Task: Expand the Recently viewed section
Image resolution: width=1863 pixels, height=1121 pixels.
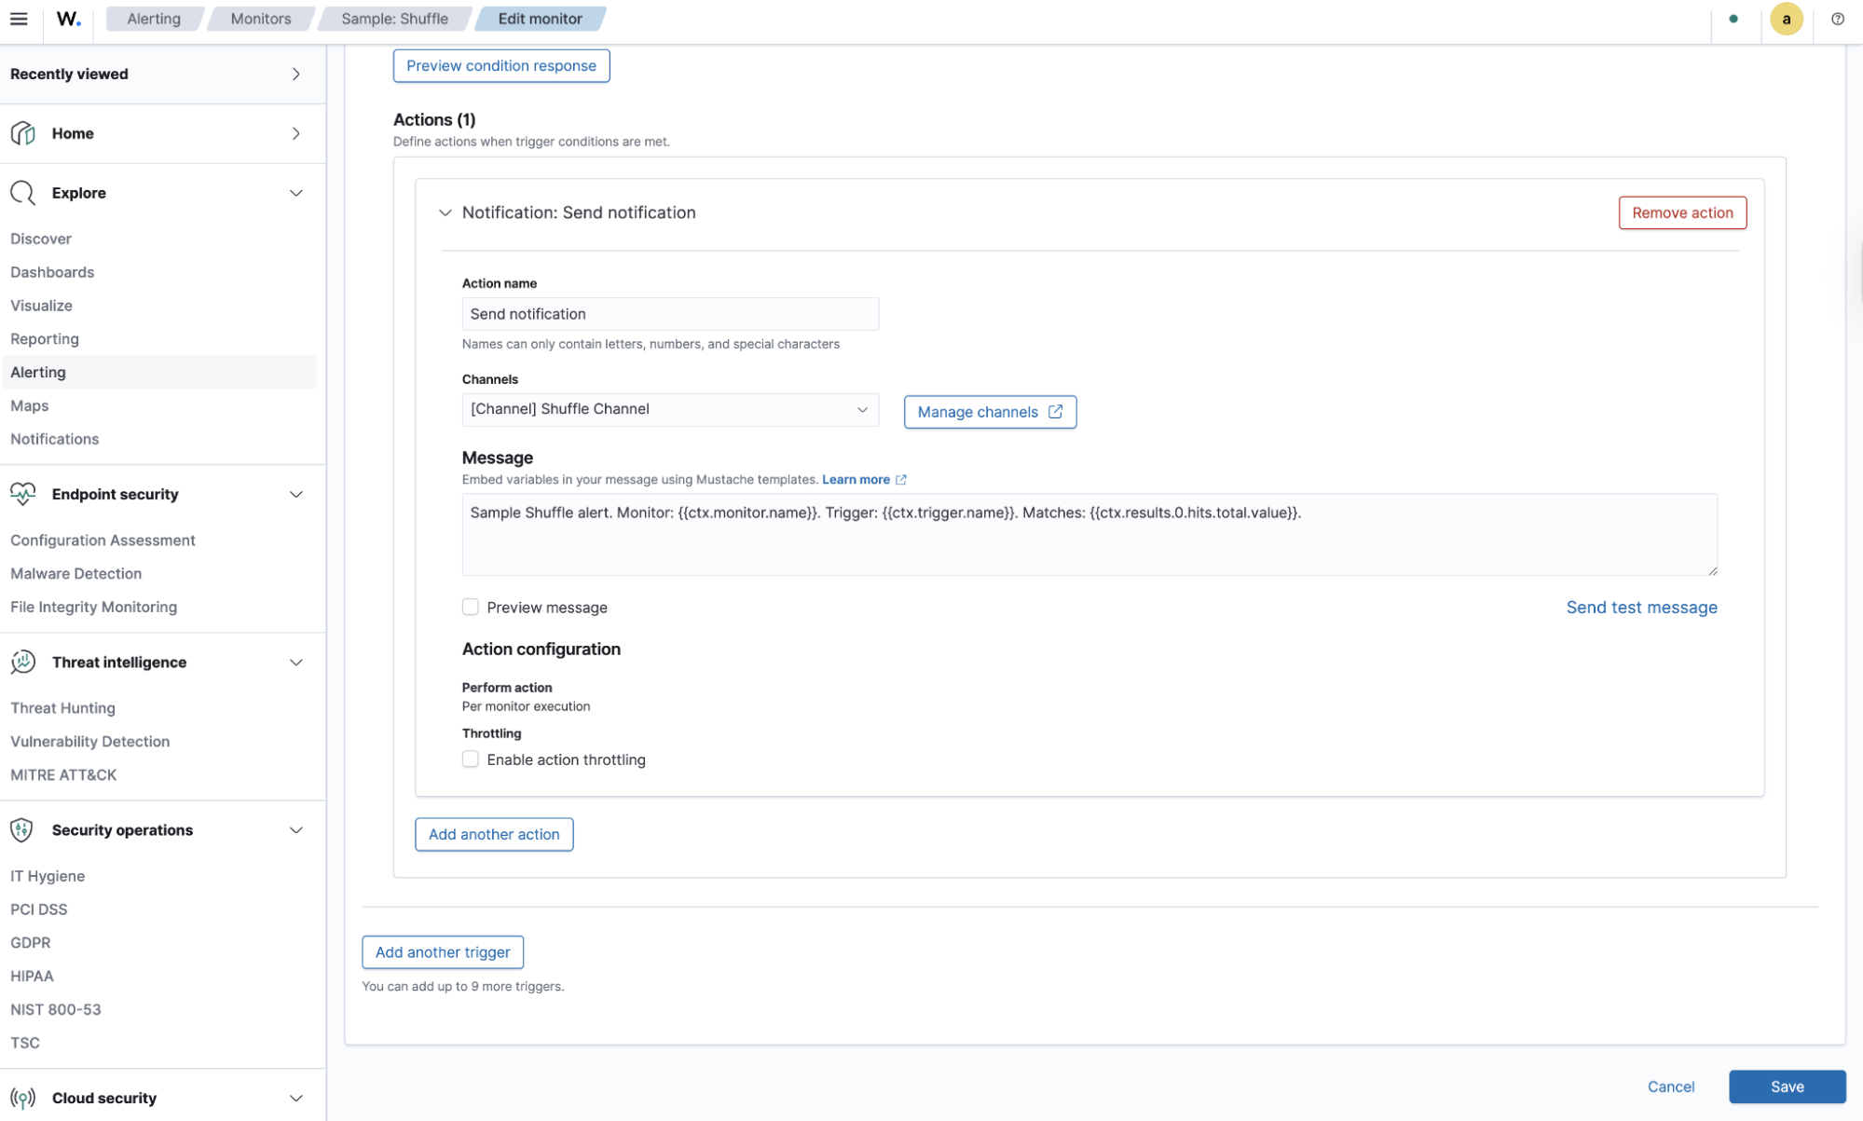Action: 296,74
